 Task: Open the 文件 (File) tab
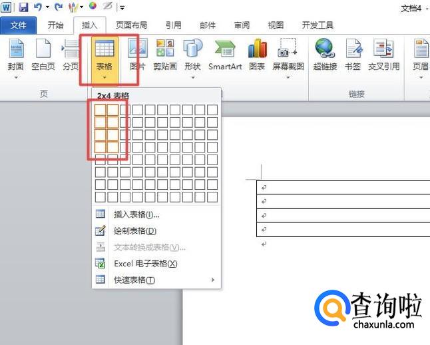pos(18,25)
